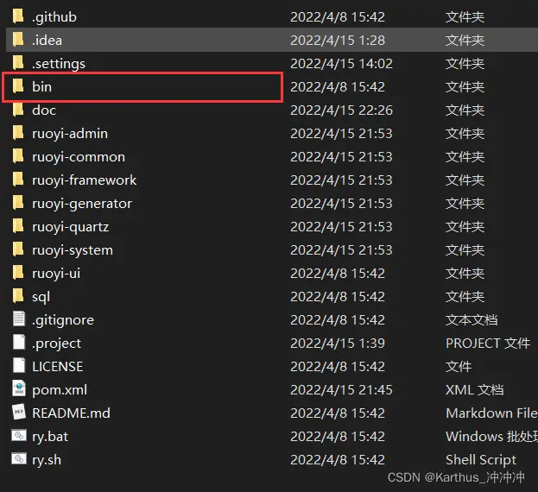Select the ruoyi-ui folder icon
The image size is (538, 492).
coord(18,273)
